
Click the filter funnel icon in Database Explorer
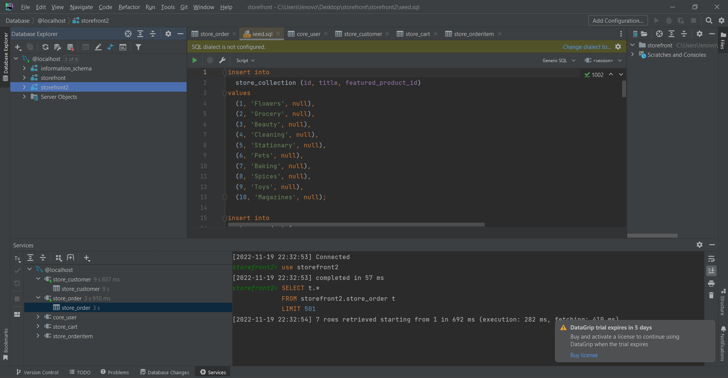pos(138,47)
